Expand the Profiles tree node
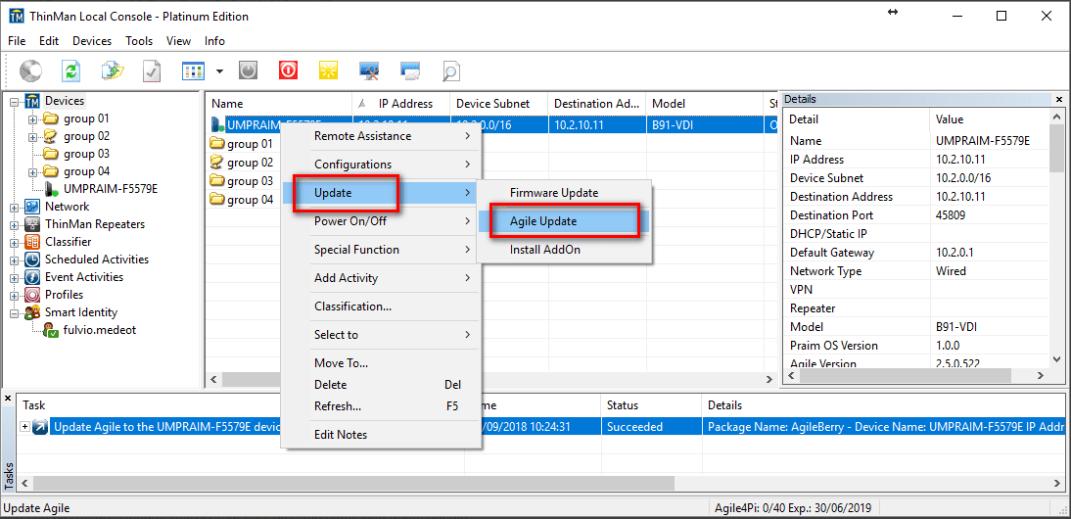The image size is (1071, 519). 15,296
